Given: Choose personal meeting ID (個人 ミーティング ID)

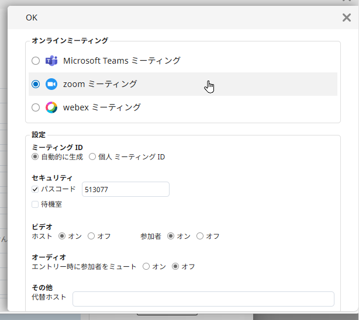Looking at the screenshot, I should pyautogui.click(x=92, y=157).
